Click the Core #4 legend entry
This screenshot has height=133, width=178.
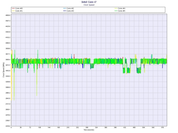pos(120,8)
